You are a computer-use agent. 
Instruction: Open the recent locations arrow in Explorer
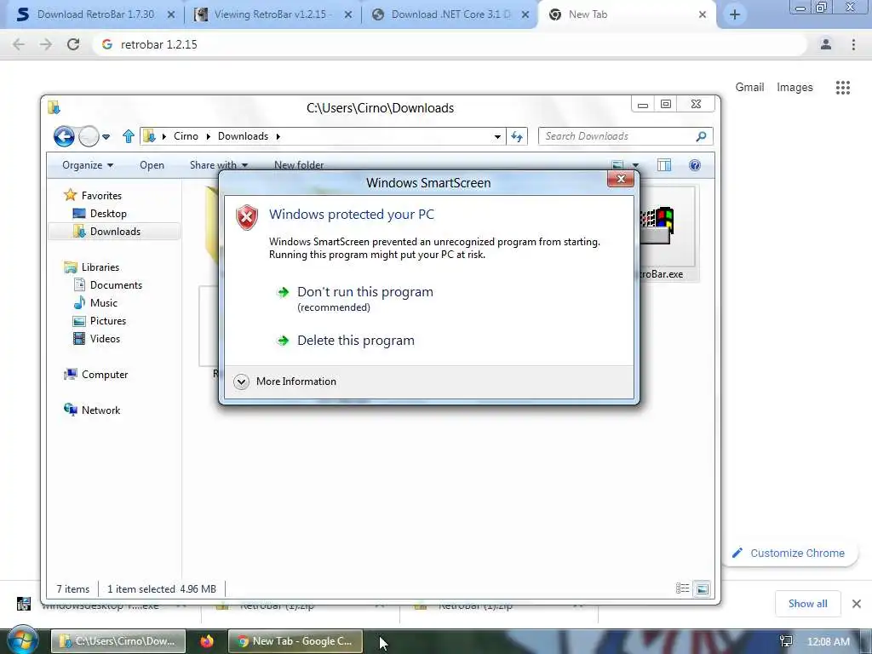[x=106, y=136]
